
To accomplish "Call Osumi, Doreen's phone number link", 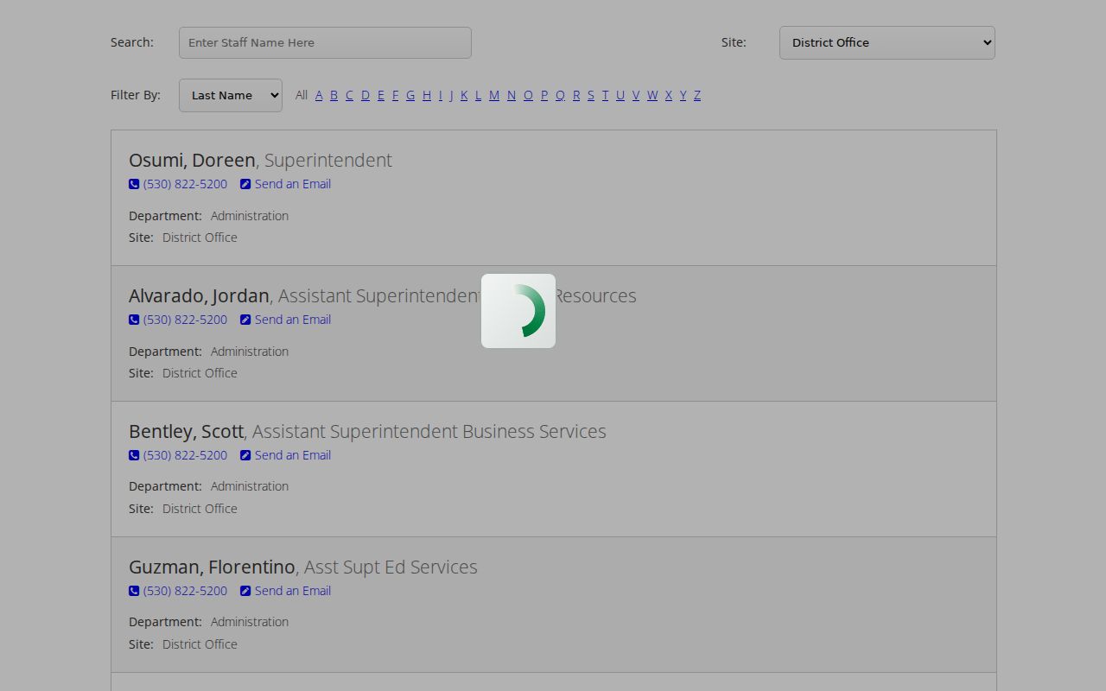I will pos(185,184).
